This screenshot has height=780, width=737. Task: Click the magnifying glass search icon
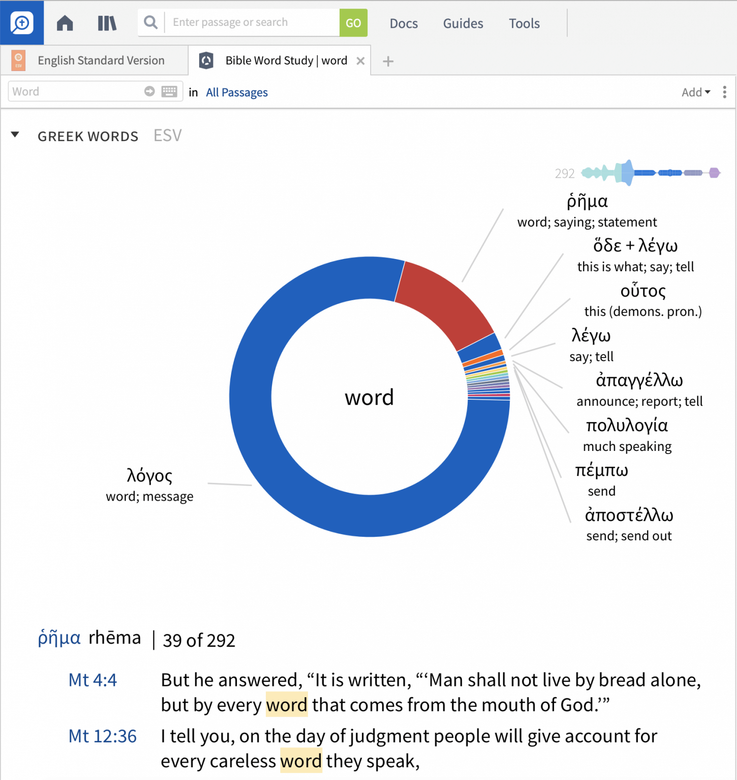150,22
